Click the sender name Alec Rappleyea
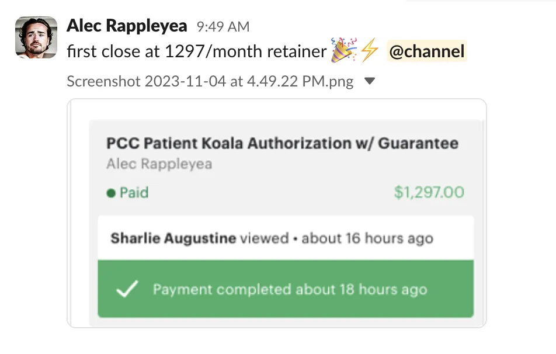 click(x=127, y=26)
